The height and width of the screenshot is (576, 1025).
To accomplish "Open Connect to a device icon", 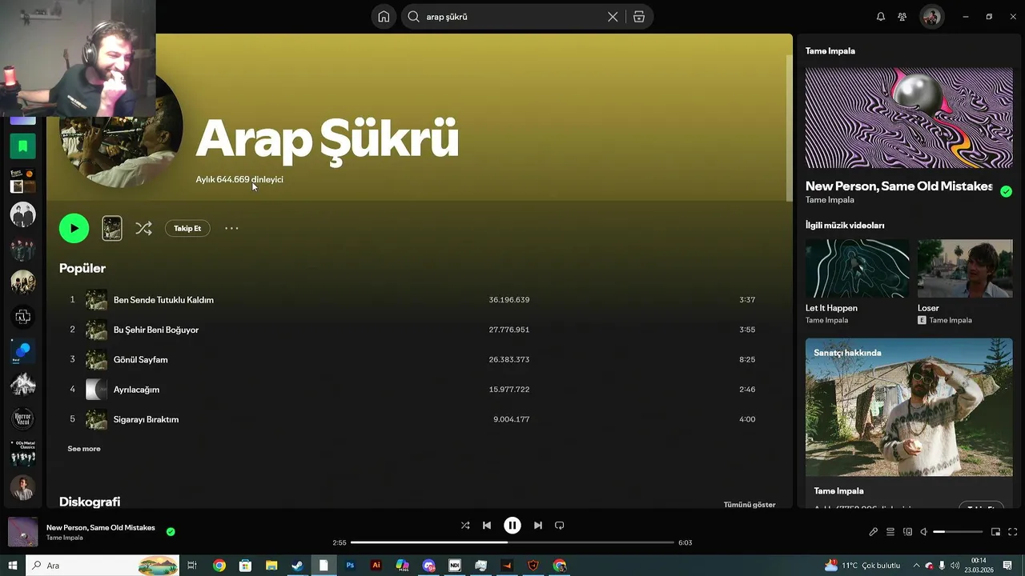I will [907, 532].
